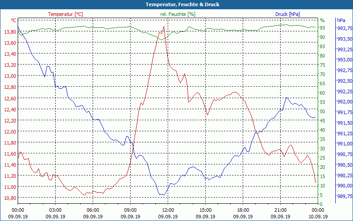Click the 991,50 pressure axis value

(x=345, y=123)
